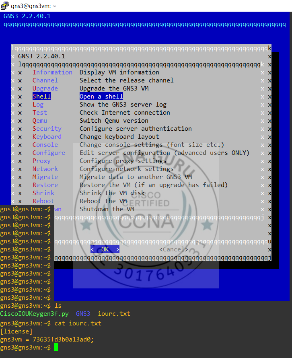This screenshot has height=358, width=292.
Task: Select the Proxy menu entry
Action: tap(41, 161)
